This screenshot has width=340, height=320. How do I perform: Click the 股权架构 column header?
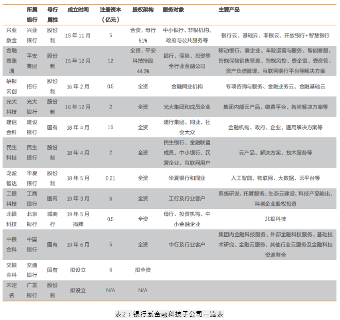(x=143, y=10)
